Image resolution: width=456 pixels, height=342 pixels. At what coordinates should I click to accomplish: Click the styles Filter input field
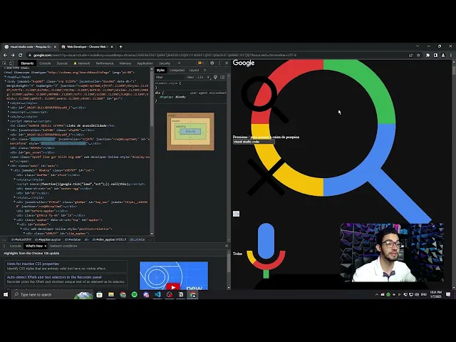coord(170,77)
